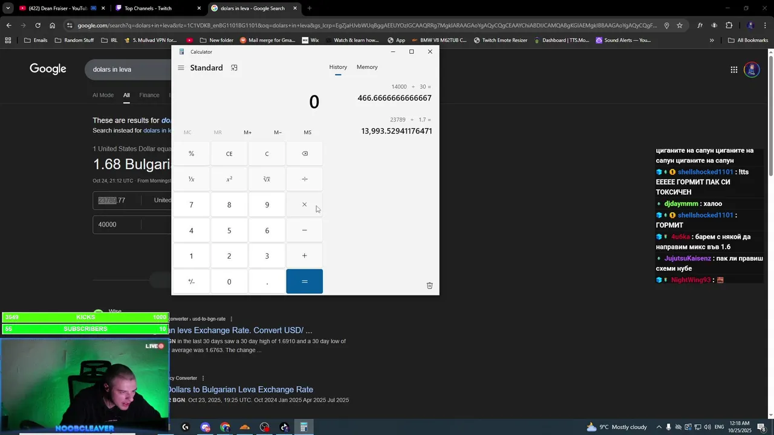Show hidden system tray icons chevron
This screenshot has height=435, width=774.
point(659,427)
